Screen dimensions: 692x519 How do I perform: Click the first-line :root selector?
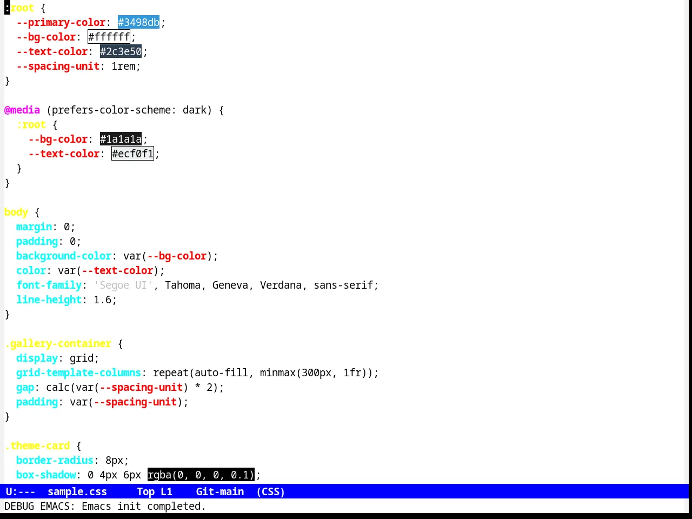[19, 8]
